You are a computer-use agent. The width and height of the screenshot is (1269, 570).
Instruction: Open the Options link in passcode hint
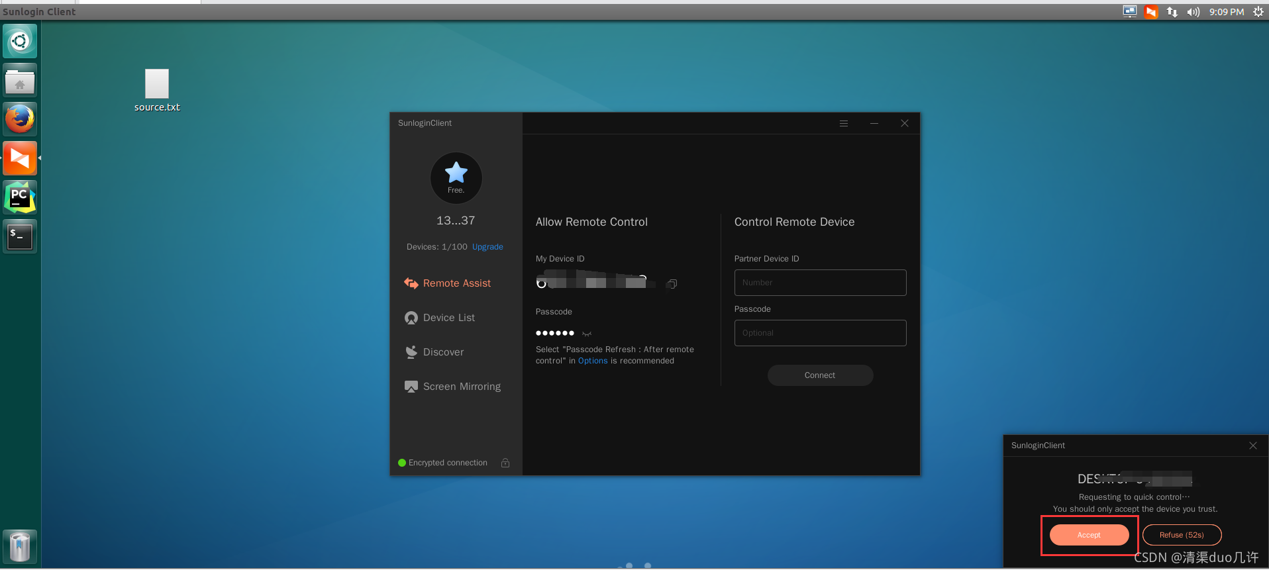(593, 361)
